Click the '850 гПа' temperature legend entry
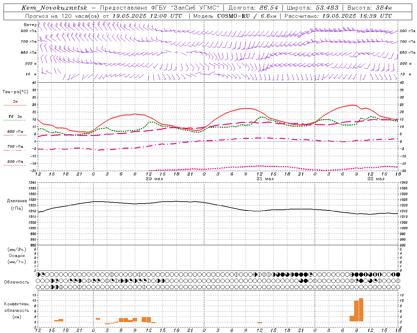This screenshot has width=417, height=333. click(15, 132)
